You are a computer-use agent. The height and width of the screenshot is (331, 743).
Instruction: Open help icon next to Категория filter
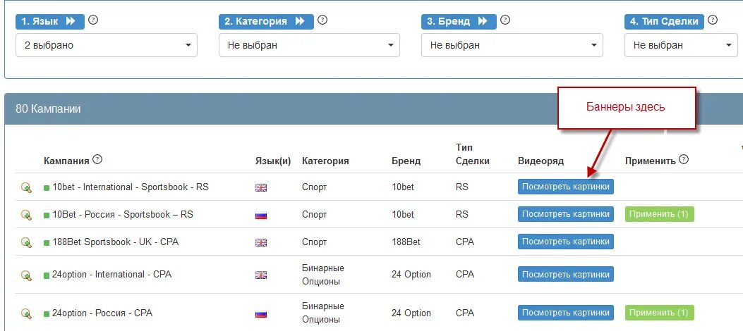click(x=322, y=20)
